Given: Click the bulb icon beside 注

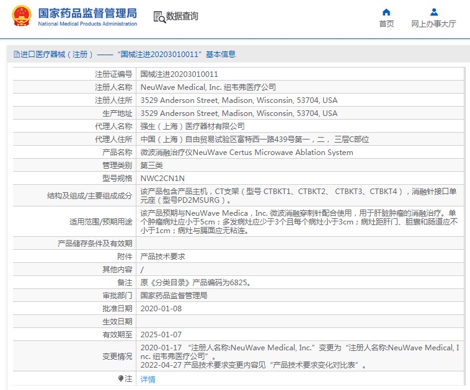Looking at the screenshot, I should [121, 379].
